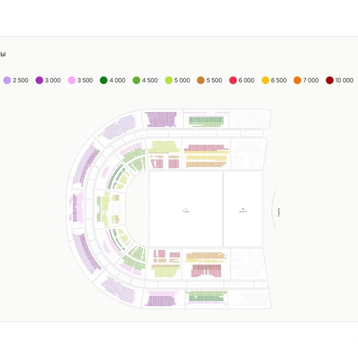The image size is (358, 358).
Task: Open the top green seating block
Action: tap(206, 121)
